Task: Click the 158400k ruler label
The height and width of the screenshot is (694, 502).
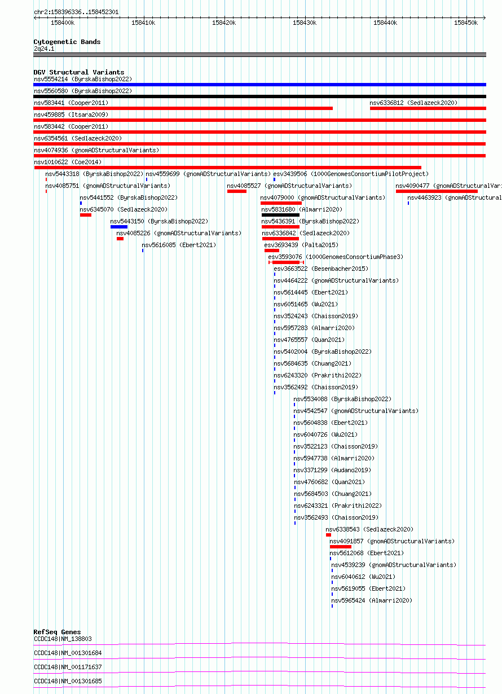Action: coord(63,23)
